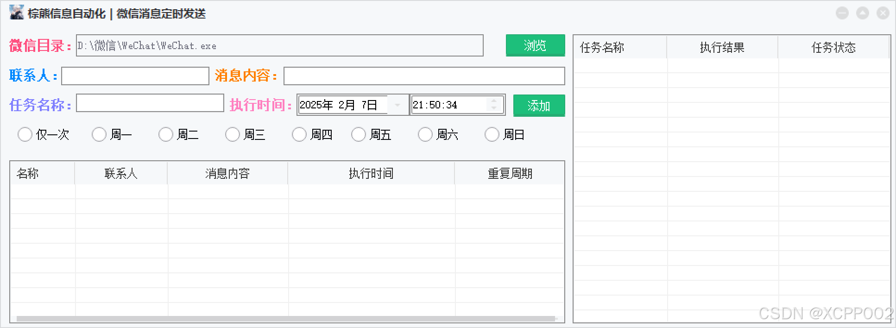Click the horizontal scrollbar of task list
The height and width of the screenshot is (328, 896).
286,319
